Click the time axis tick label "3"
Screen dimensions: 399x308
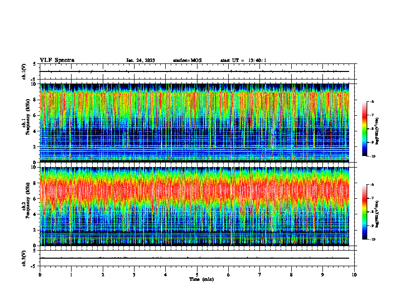[134, 275]
